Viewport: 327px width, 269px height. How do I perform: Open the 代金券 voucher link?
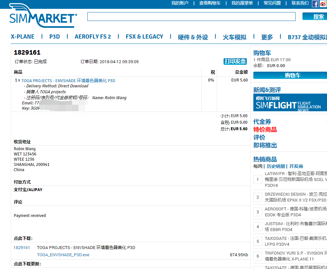click(x=262, y=121)
